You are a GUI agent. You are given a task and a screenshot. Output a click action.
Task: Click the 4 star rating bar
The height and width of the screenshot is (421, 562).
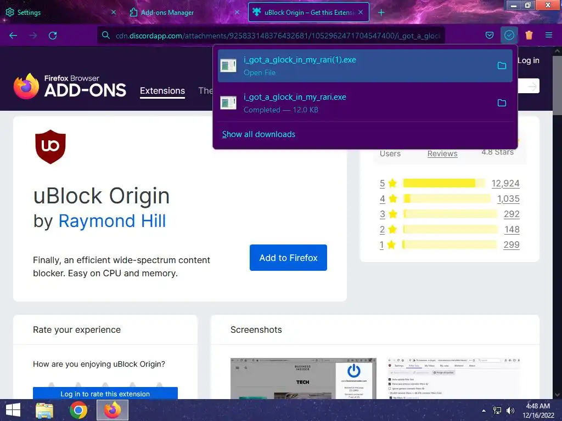[x=447, y=198]
